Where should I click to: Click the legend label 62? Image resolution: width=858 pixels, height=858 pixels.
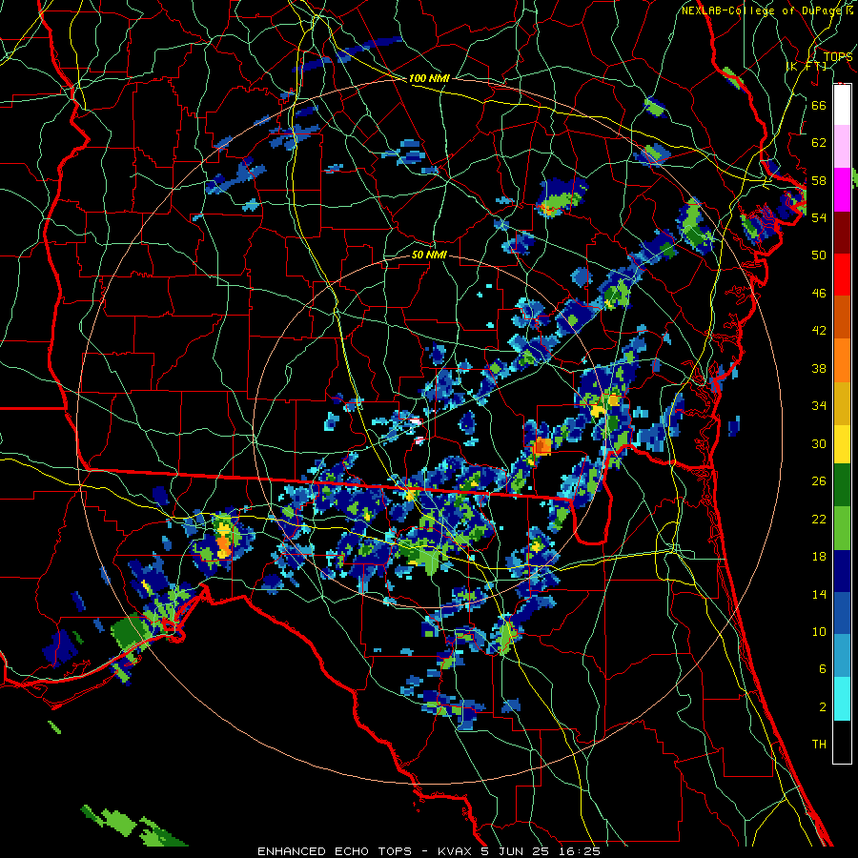[x=819, y=143]
